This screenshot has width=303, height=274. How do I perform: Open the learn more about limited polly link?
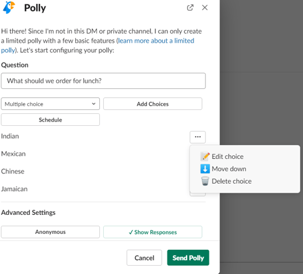click(x=97, y=46)
